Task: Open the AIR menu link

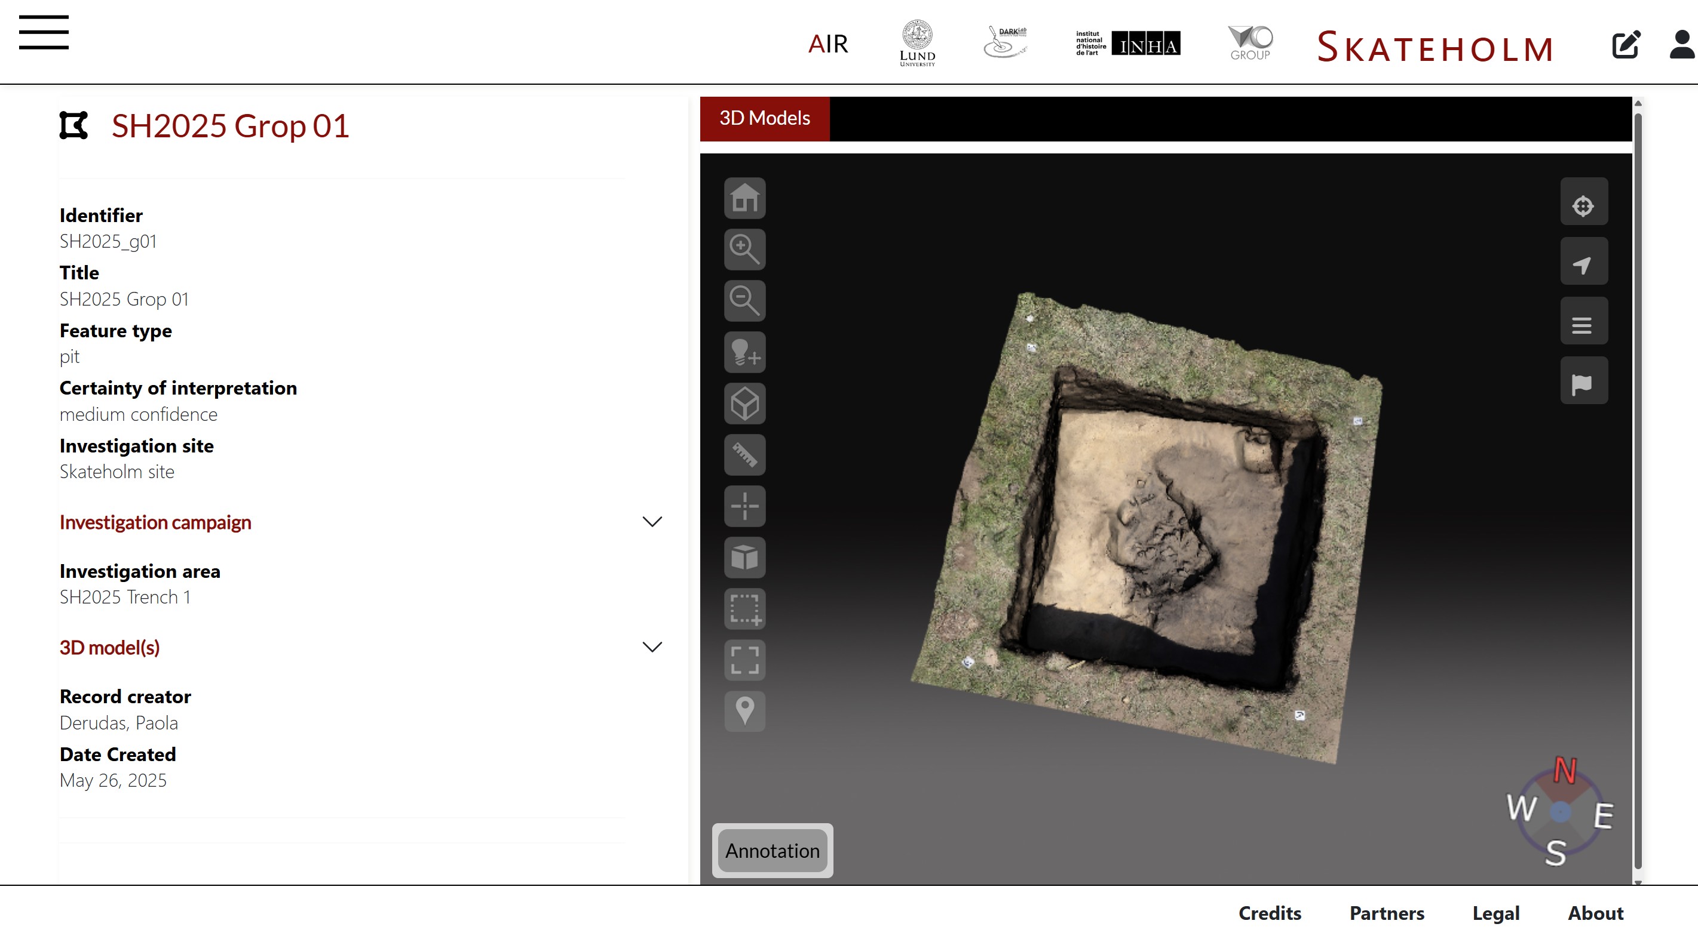Action: coord(828,44)
